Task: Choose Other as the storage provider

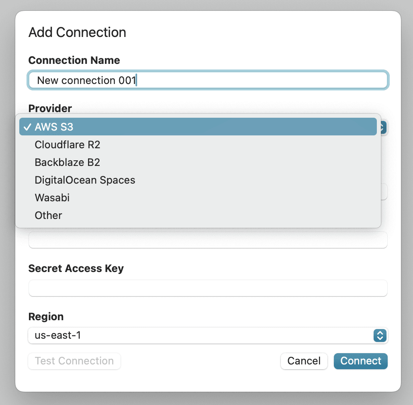Action: coord(48,215)
